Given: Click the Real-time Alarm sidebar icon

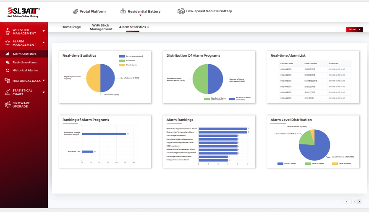Looking at the screenshot, I should 8,63.
